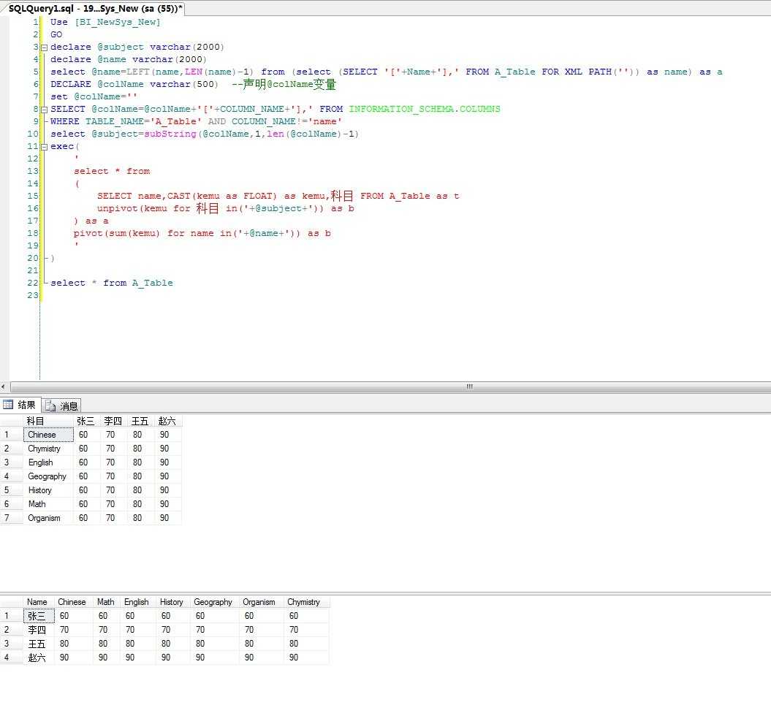Viewport: 771px width, 716px height.
Task: Click the Math cell in first grid
Action: (48, 504)
